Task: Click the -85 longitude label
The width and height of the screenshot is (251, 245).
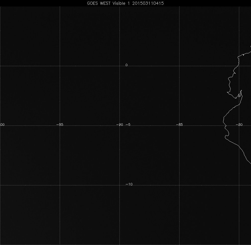Action: pyautogui.click(x=179, y=125)
